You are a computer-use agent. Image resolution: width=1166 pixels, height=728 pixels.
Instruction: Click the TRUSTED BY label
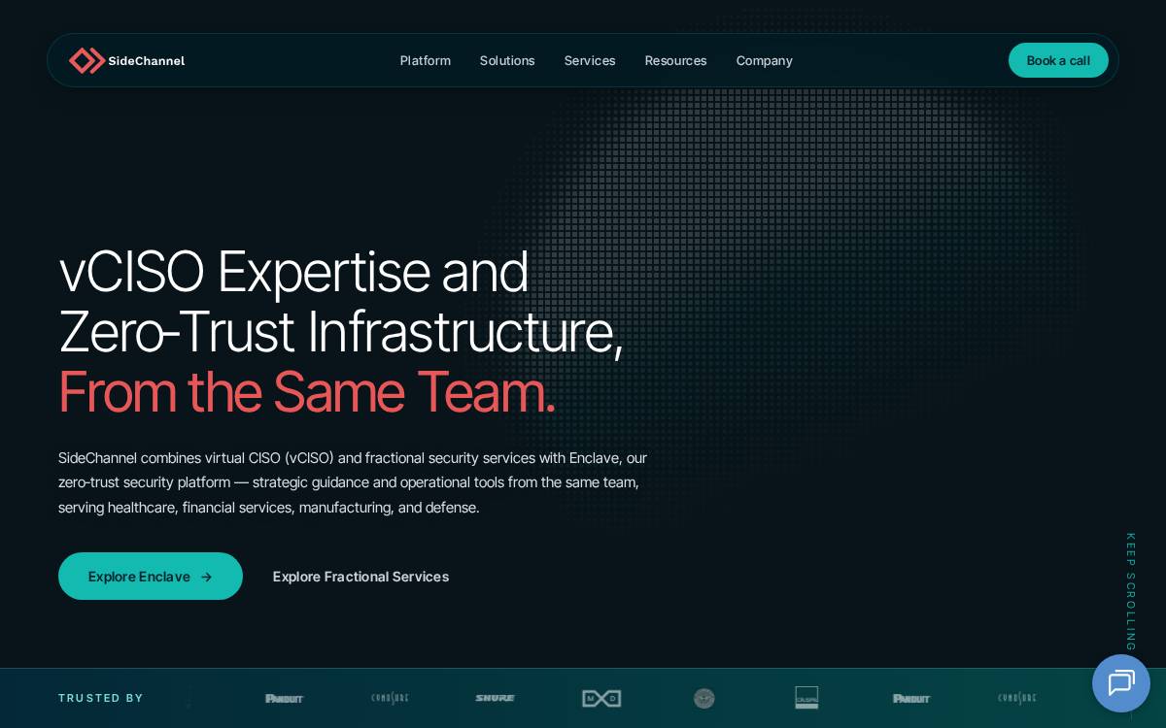click(101, 698)
